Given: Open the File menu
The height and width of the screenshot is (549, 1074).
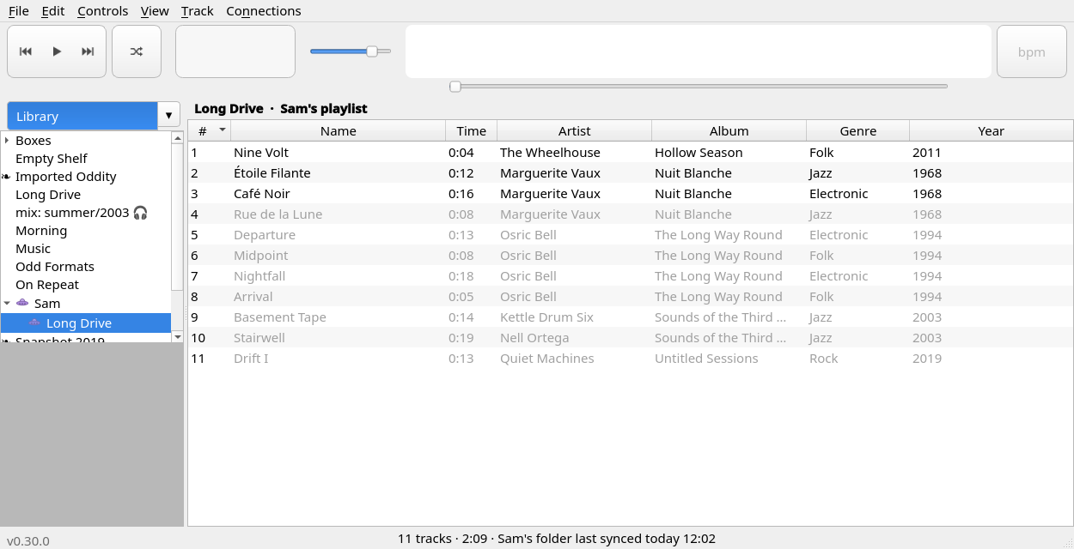Looking at the screenshot, I should point(19,11).
